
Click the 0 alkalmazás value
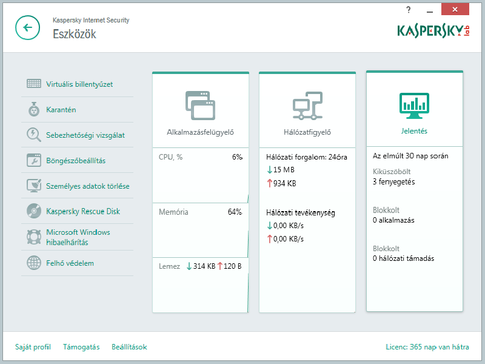393,220
